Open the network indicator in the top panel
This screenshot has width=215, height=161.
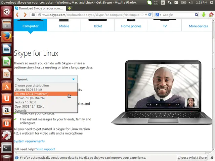[170, 2]
